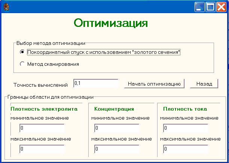
Task: Click the "Плотность тока" heading
Action: click(x=185, y=109)
